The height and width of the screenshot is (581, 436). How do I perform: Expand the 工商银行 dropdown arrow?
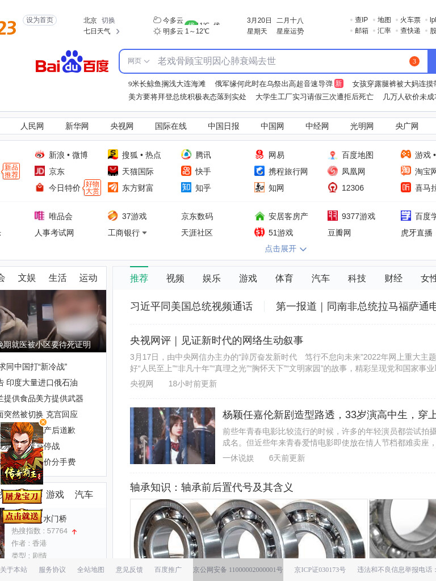144,233
